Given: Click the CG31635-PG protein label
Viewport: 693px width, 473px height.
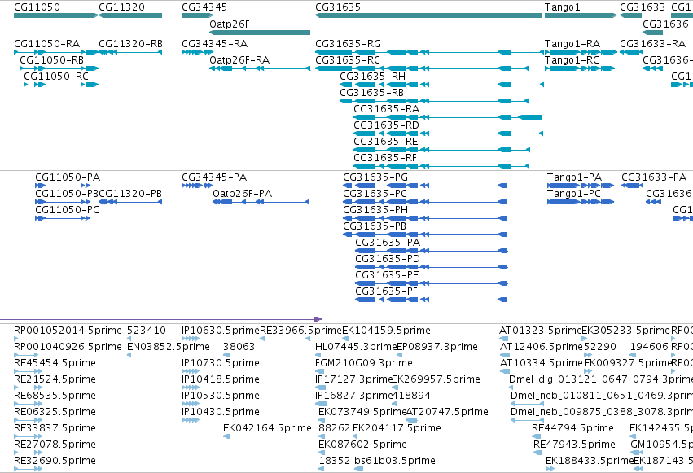Looking at the screenshot, I should pos(375,177).
